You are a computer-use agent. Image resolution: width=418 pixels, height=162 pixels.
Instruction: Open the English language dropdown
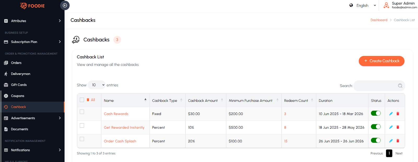click(363, 5)
